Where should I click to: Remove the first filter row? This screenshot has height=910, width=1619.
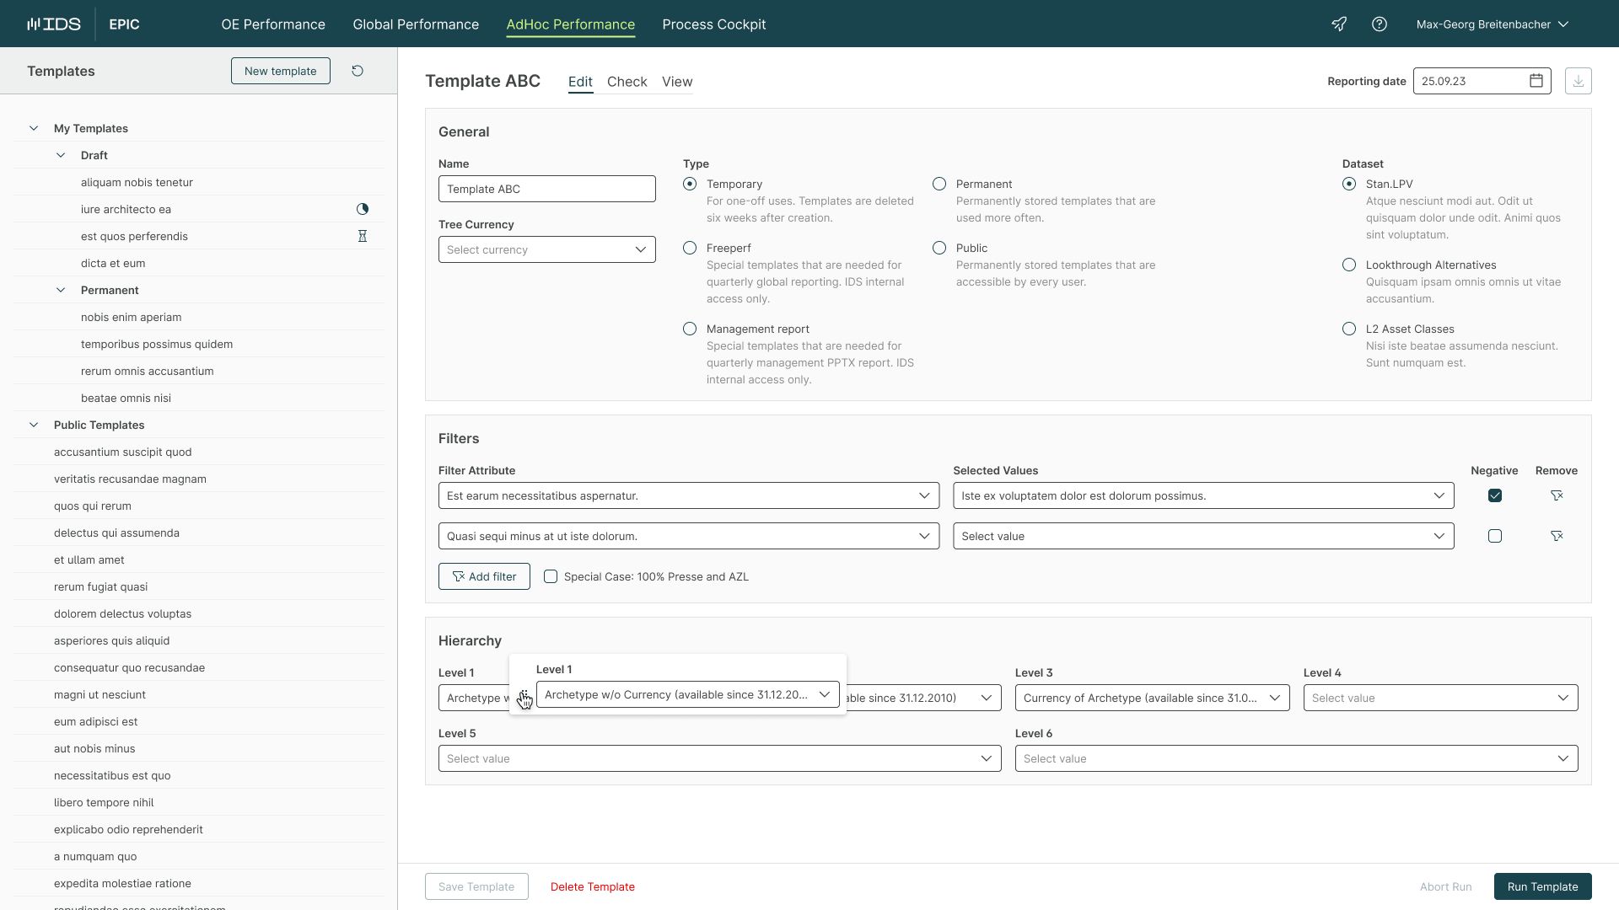[1558, 495]
